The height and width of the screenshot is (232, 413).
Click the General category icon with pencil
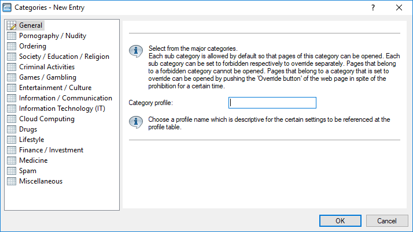point(12,25)
